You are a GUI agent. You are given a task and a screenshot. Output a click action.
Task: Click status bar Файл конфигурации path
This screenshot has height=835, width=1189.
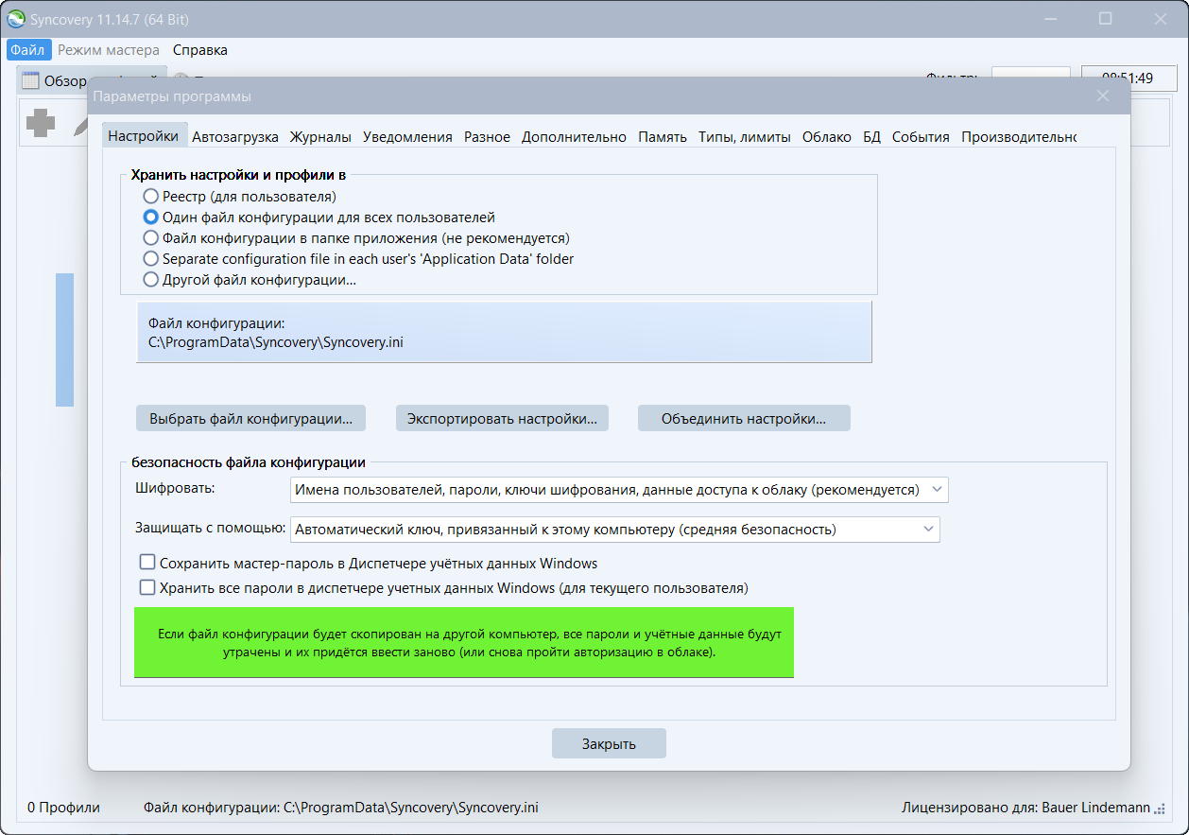click(x=341, y=808)
